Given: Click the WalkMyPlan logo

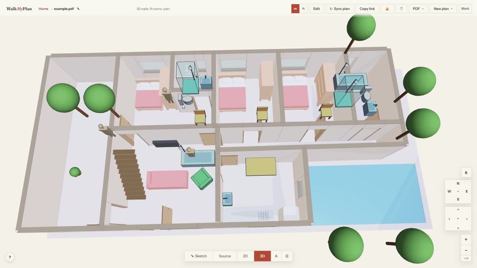Looking at the screenshot, I should (x=19, y=9).
